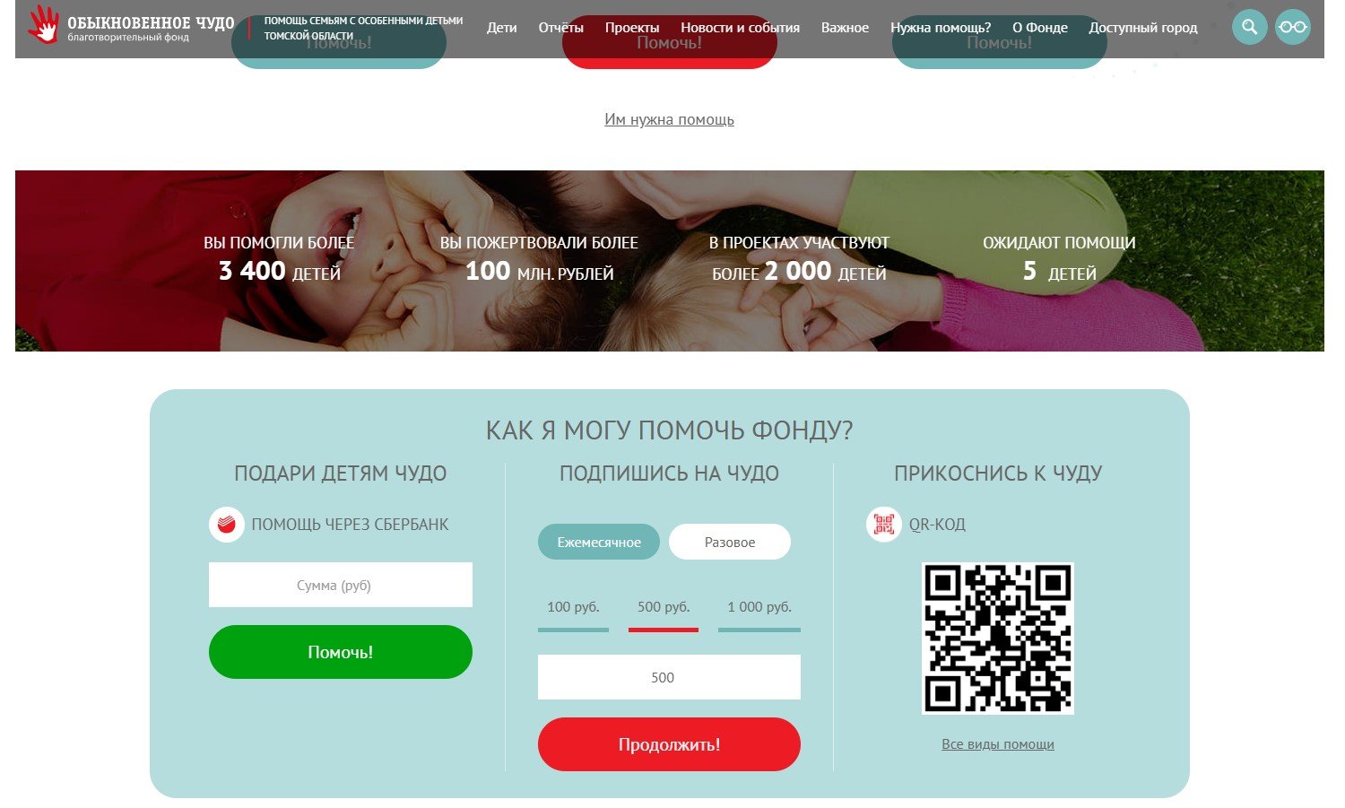Click the green Помочь! button

click(x=341, y=652)
